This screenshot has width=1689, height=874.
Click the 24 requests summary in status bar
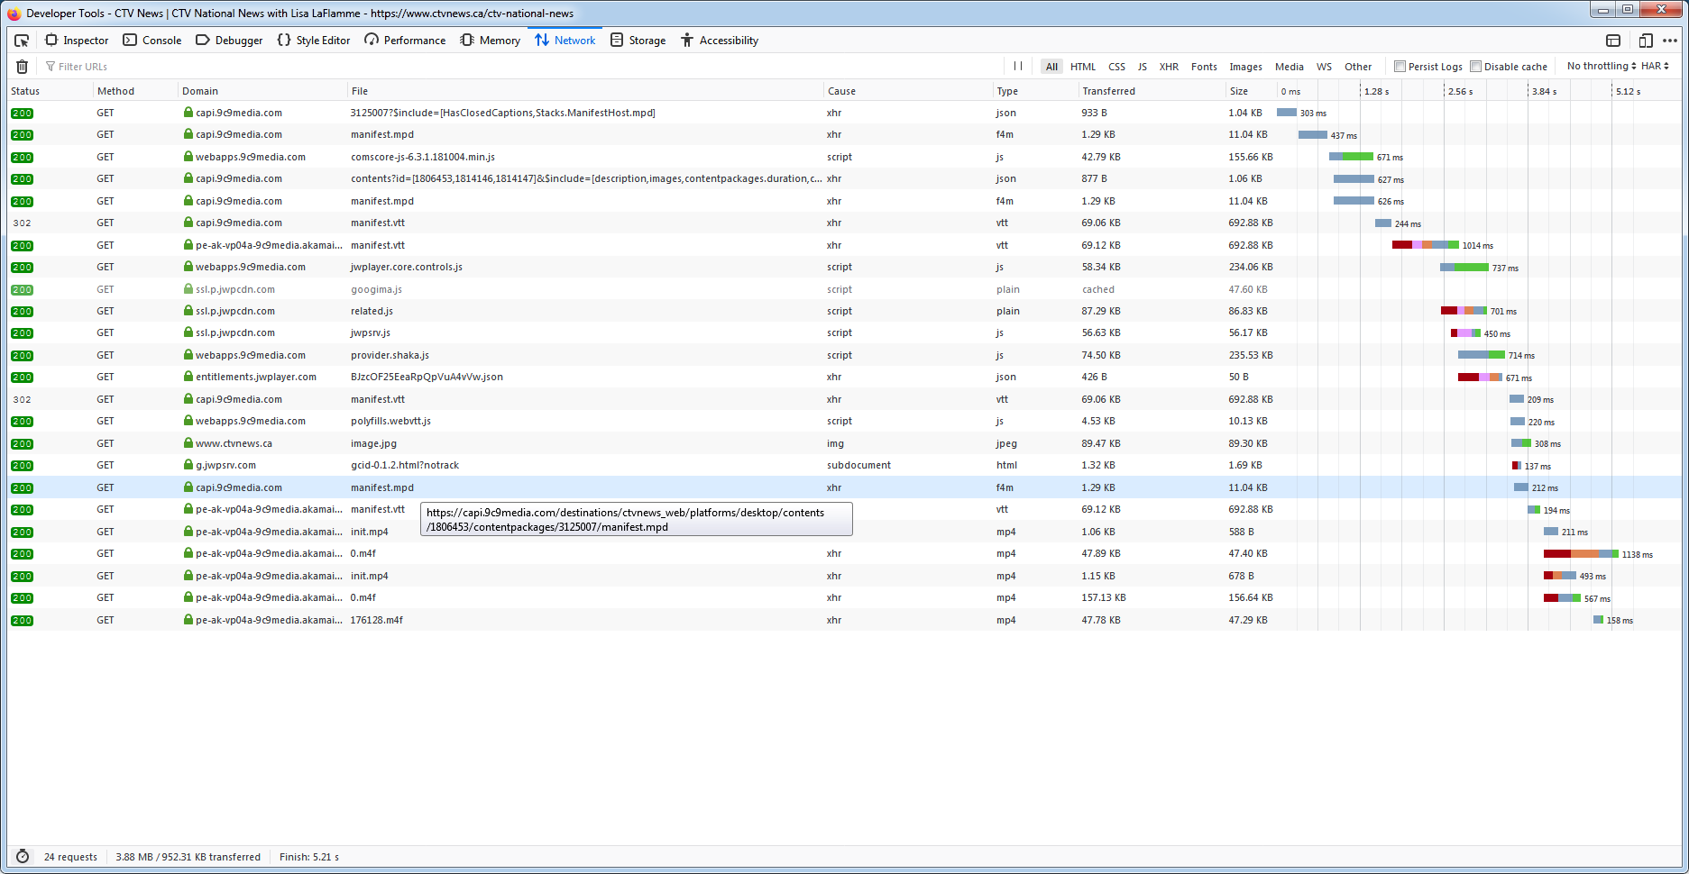(x=70, y=857)
